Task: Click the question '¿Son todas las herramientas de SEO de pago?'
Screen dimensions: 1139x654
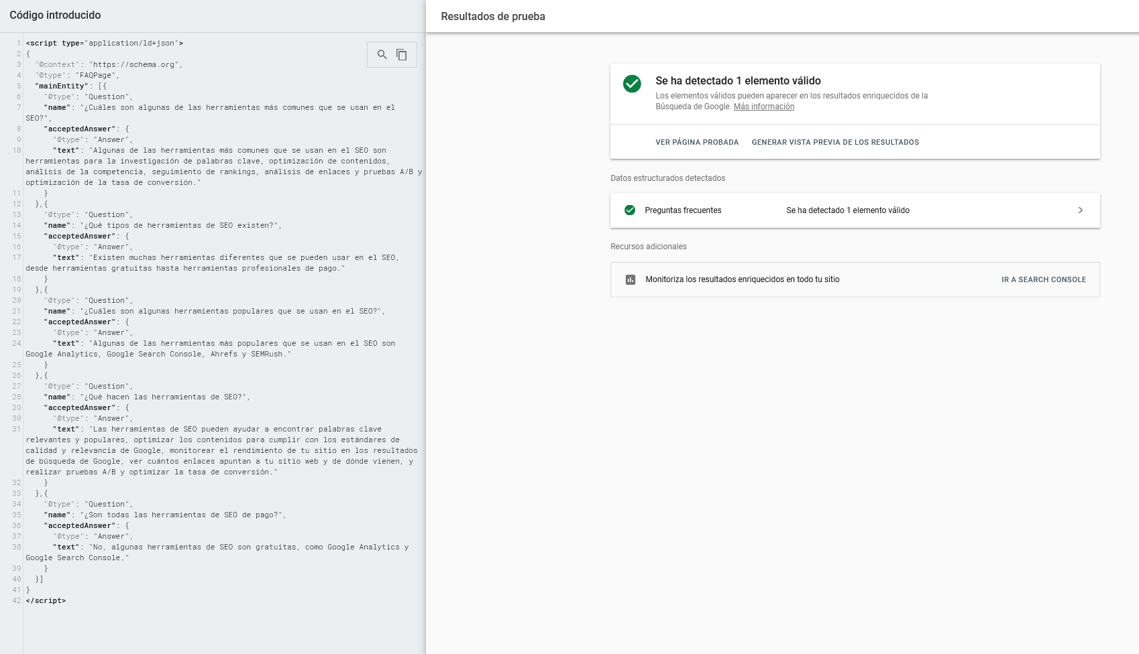Action: click(181, 515)
